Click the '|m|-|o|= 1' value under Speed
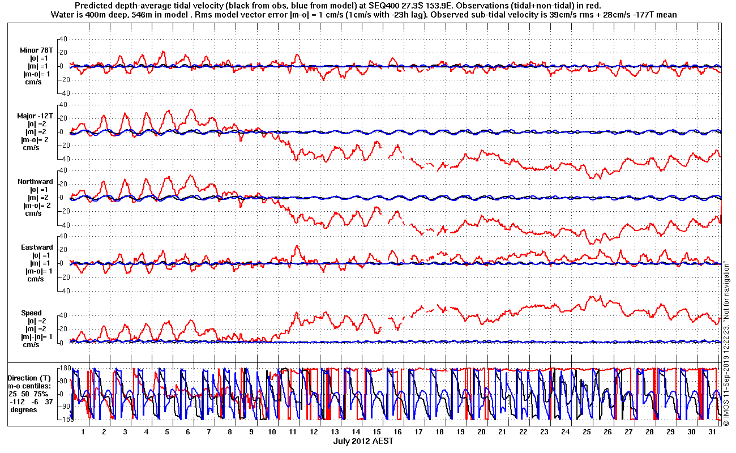 coord(37,336)
